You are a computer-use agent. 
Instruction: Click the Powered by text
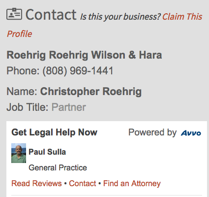point(152,132)
